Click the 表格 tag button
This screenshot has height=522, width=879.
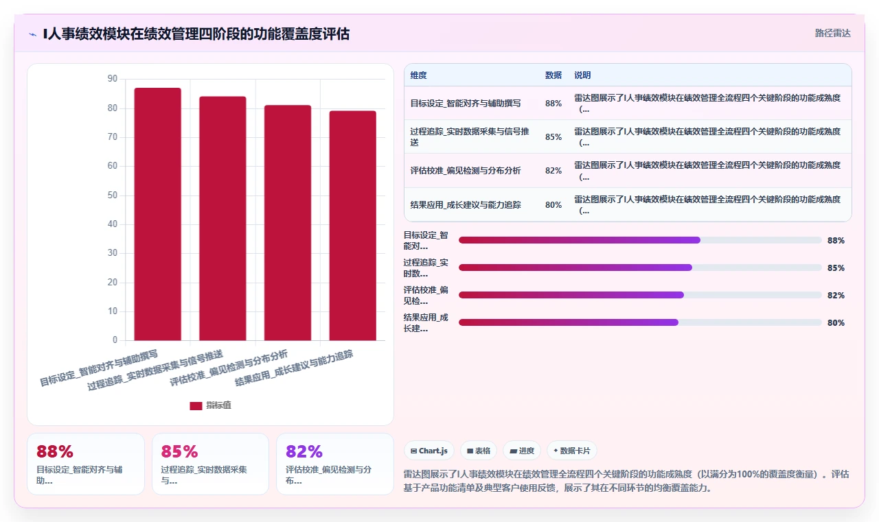[479, 451]
